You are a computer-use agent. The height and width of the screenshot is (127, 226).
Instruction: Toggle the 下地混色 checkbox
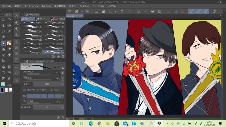pos(24,90)
